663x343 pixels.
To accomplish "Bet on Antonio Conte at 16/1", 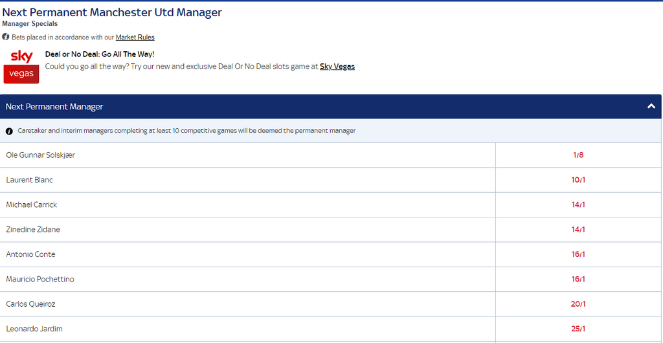I will 578,254.
